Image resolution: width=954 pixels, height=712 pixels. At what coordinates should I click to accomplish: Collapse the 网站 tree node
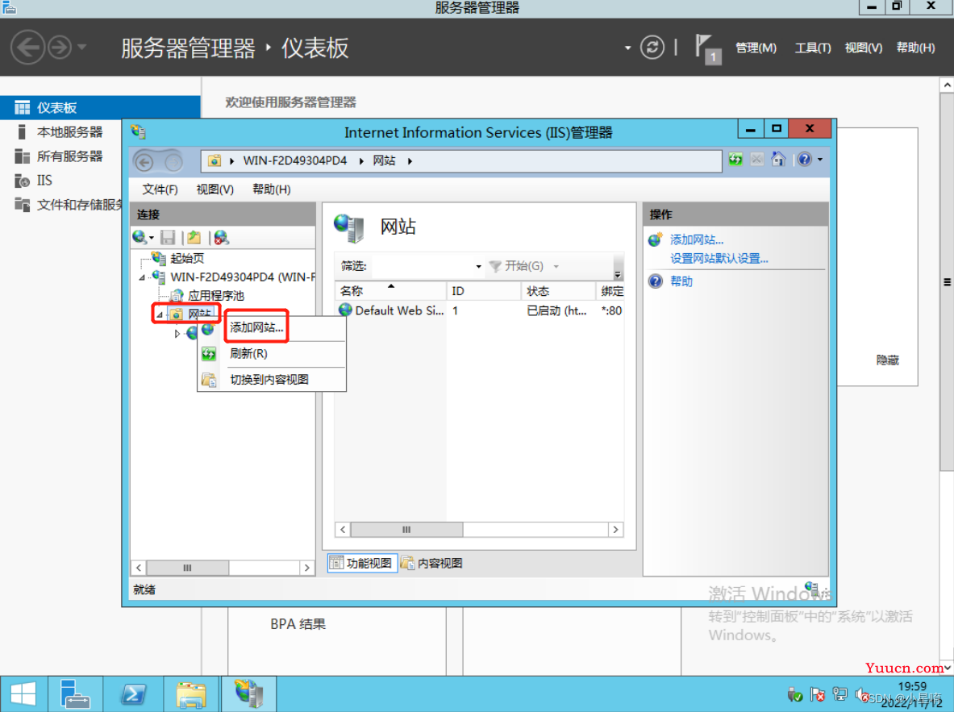[160, 314]
